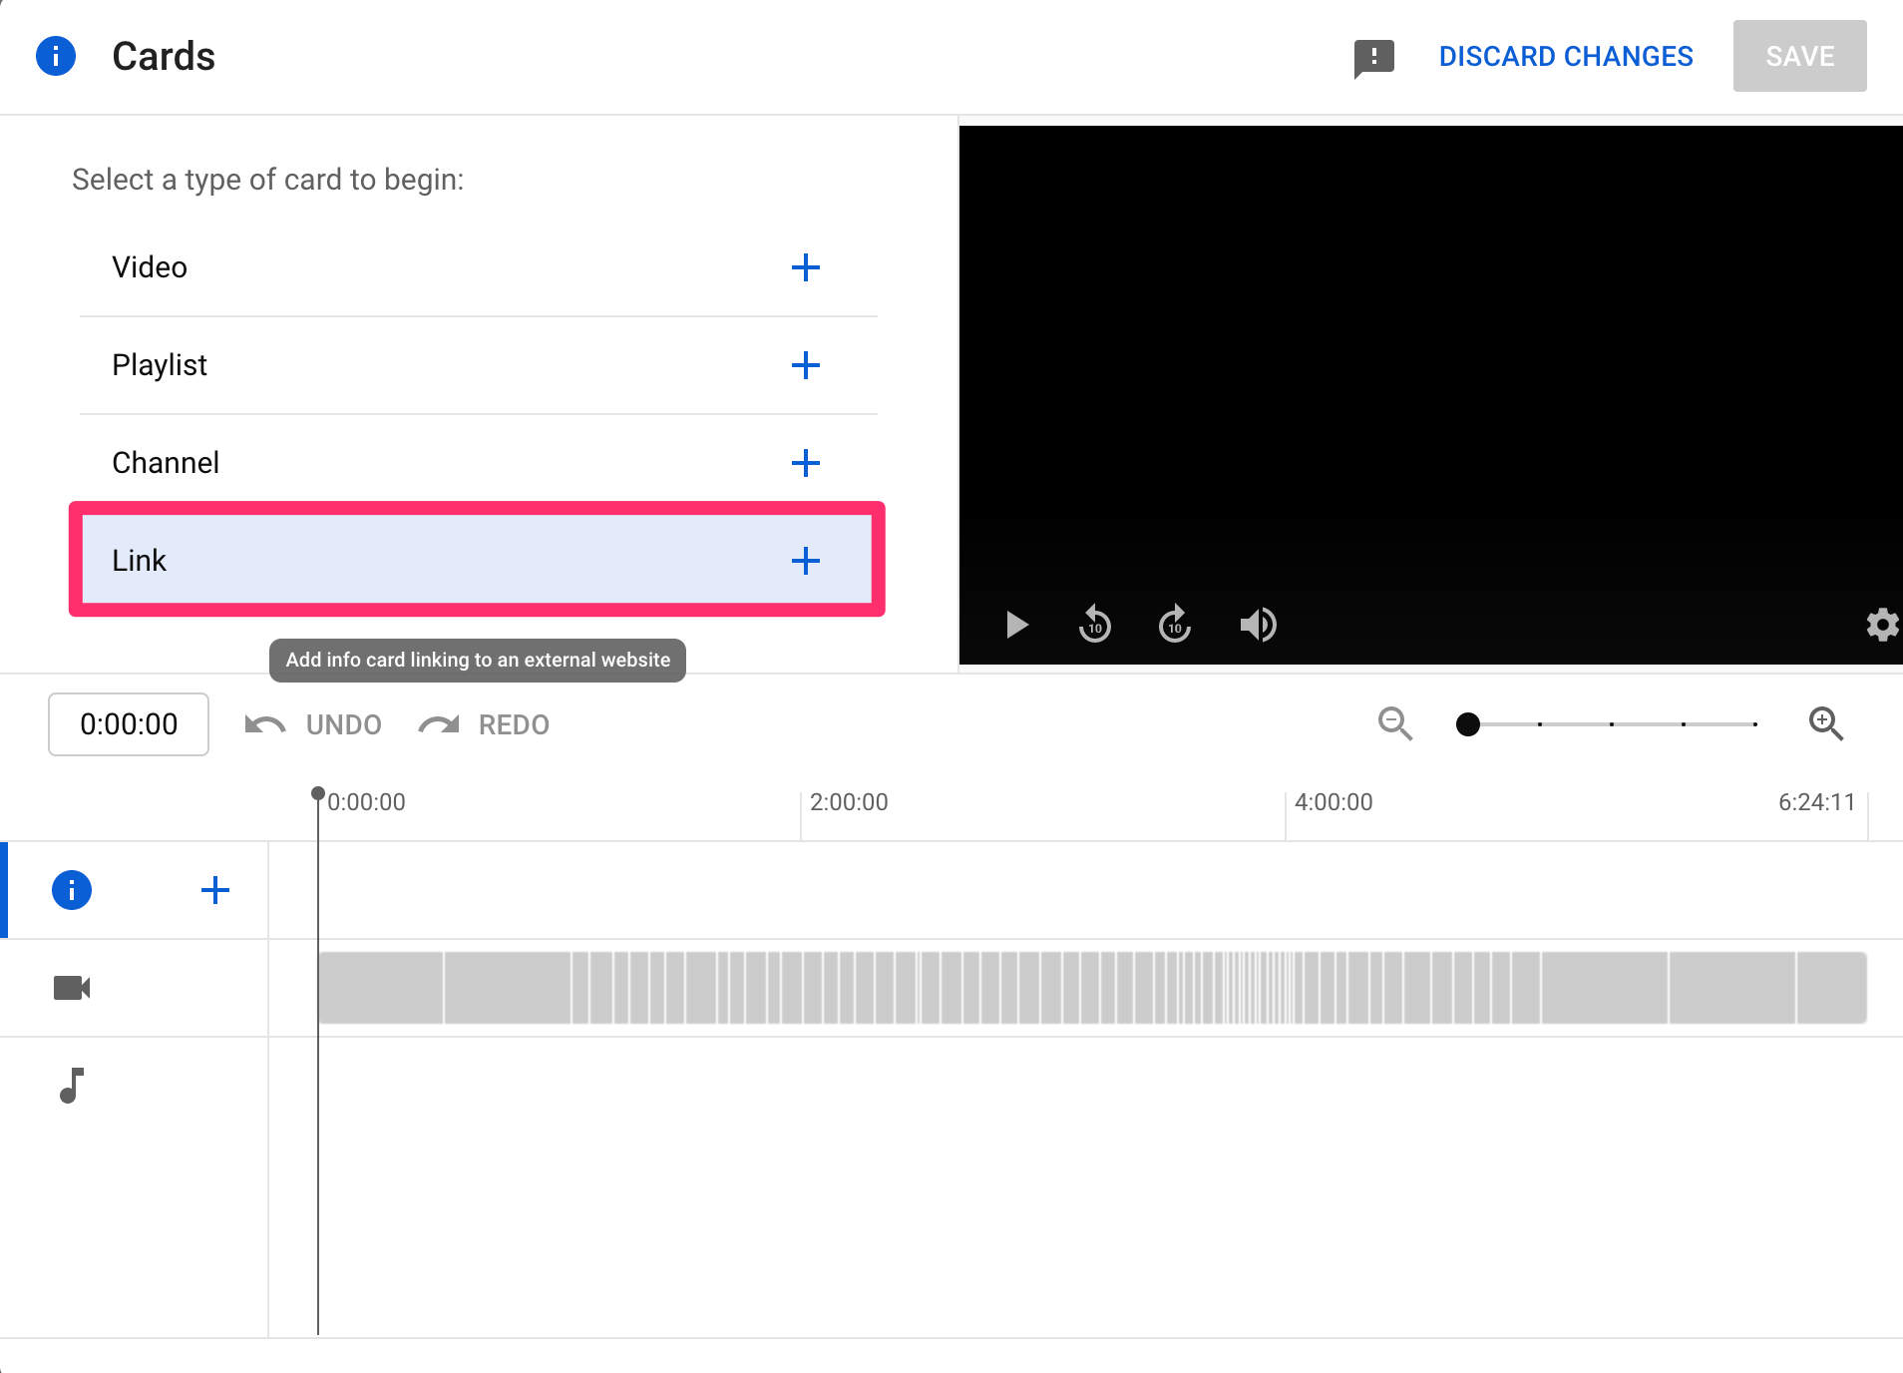Click the 2:00:00 timeline label

(849, 802)
